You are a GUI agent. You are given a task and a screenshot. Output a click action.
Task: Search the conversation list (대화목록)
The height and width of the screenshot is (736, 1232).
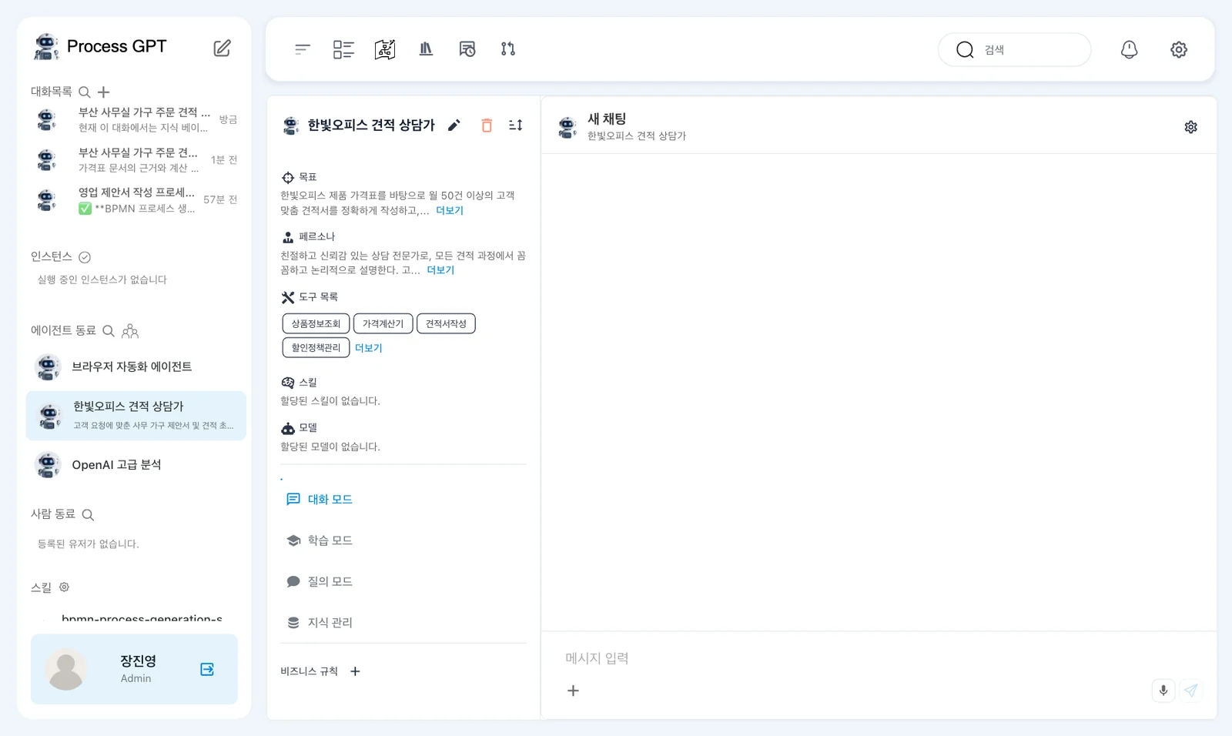click(x=85, y=92)
